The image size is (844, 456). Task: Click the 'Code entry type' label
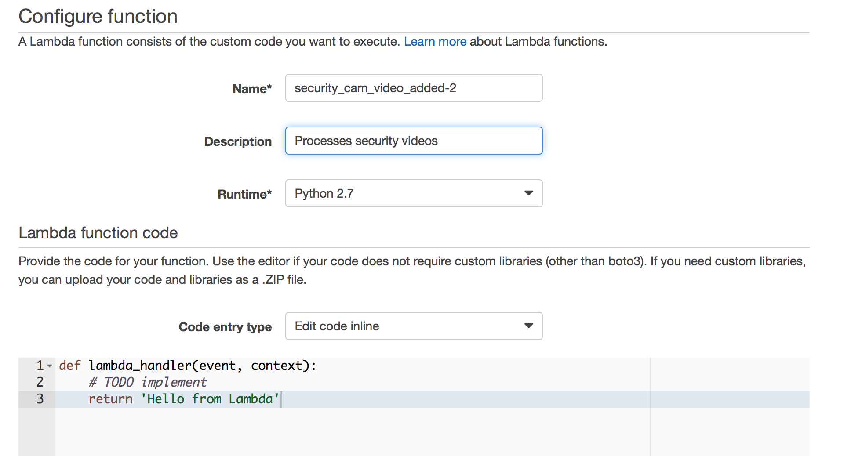pyautogui.click(x=225, y=327)
